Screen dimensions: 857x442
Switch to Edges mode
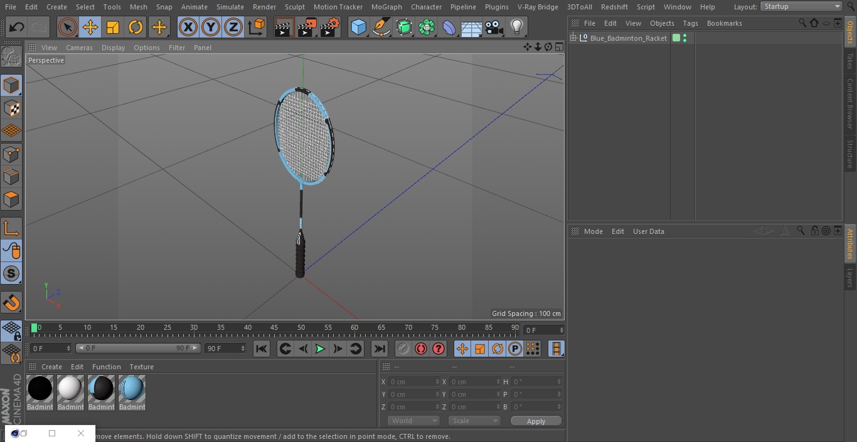(x=11, y=176)
